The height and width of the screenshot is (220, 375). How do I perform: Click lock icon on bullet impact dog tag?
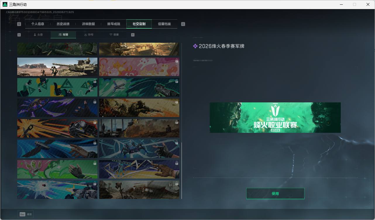pyautogui.click(x=95, y=184)
